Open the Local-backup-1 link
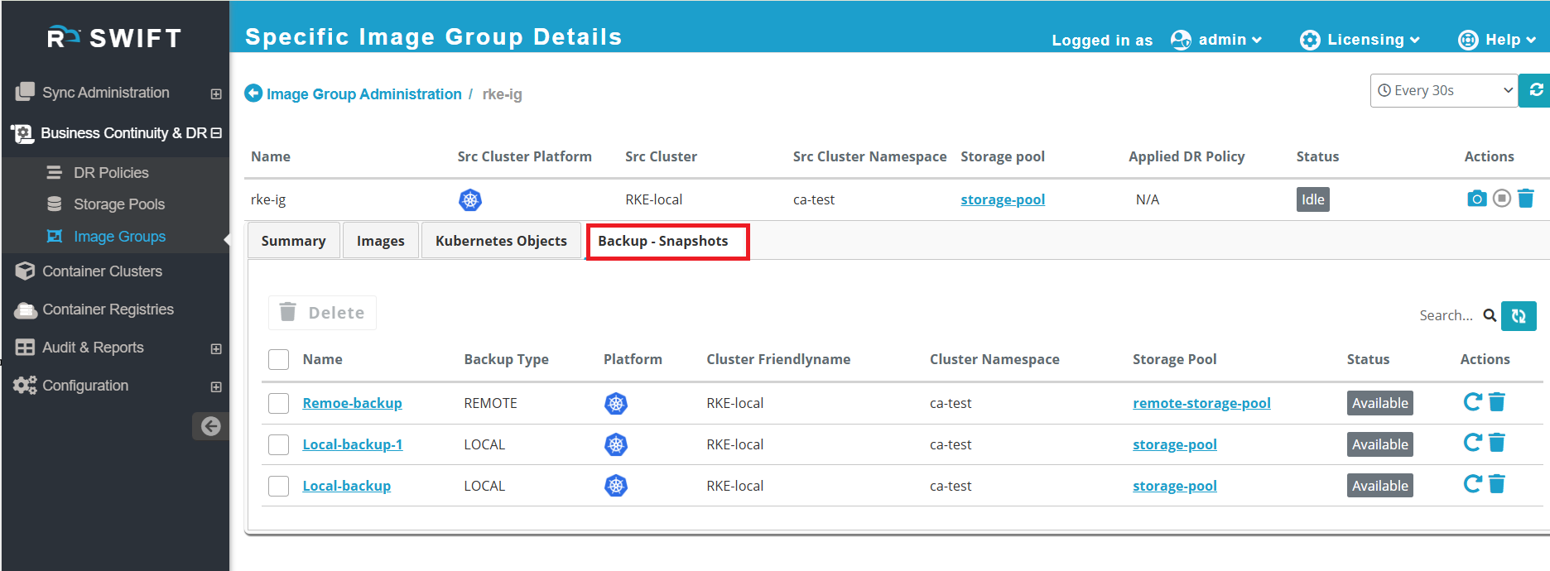 (353, 444)
